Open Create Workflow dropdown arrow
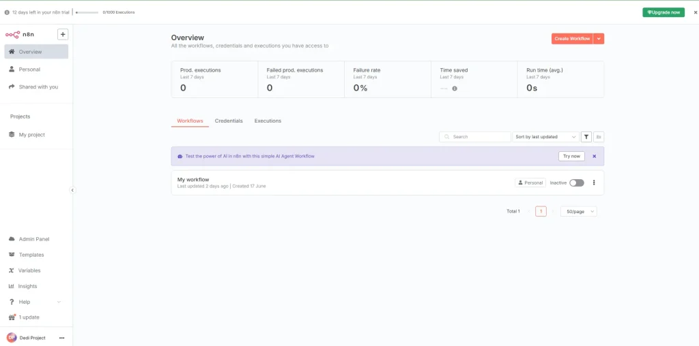The width and height of the screenshot is (699, 346). coord(599,39)
